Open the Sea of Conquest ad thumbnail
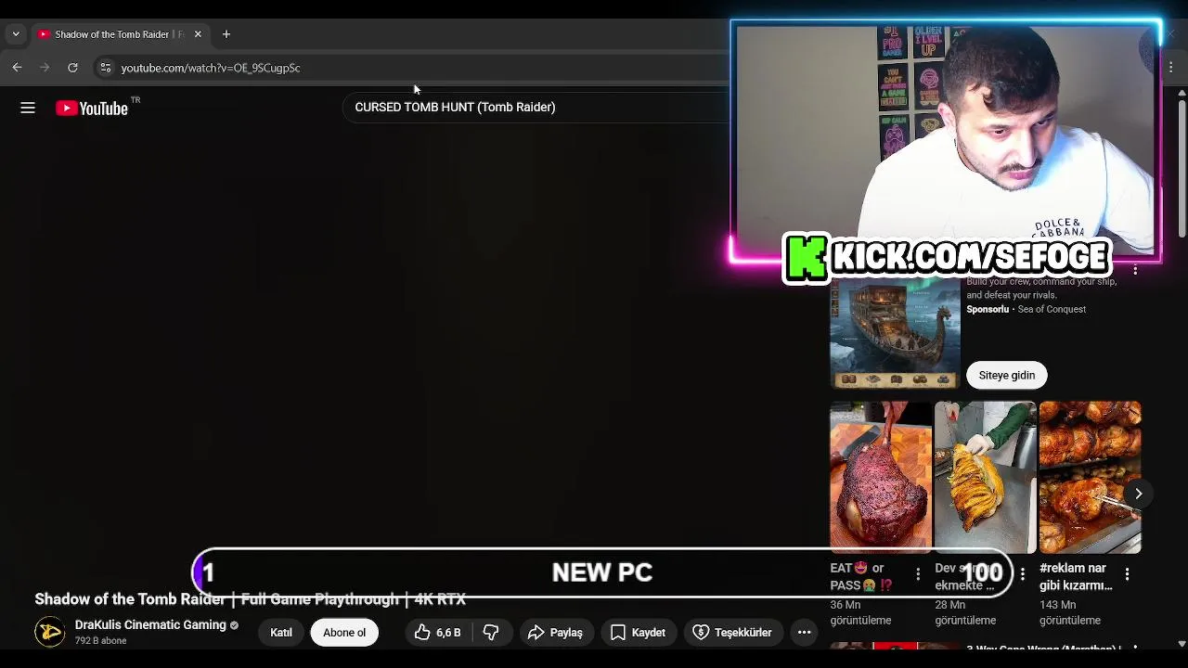1188x668 pixels. click(x=895, y=334)
